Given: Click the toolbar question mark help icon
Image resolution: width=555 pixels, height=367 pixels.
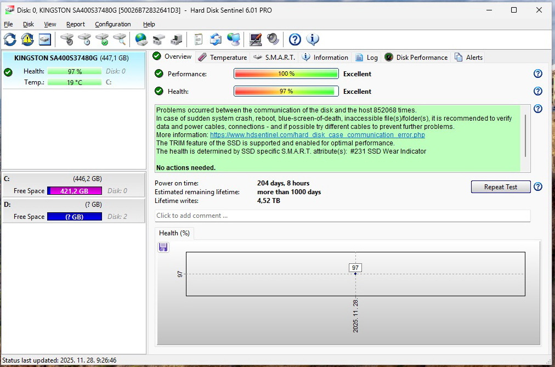Looking at the screenshot, I should [x=295, y=39].
